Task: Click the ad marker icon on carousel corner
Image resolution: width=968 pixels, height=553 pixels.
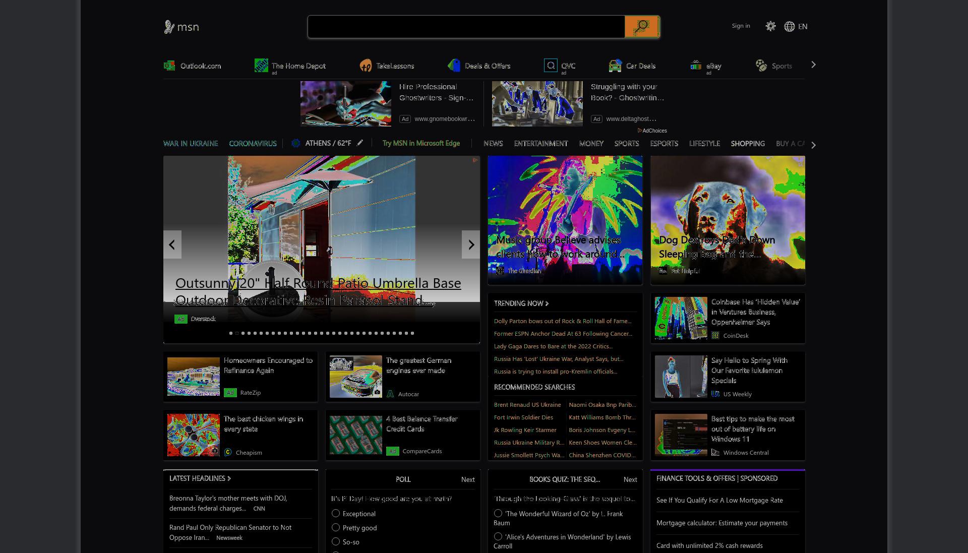Action: pyautogui.click(x=475, y=160)
